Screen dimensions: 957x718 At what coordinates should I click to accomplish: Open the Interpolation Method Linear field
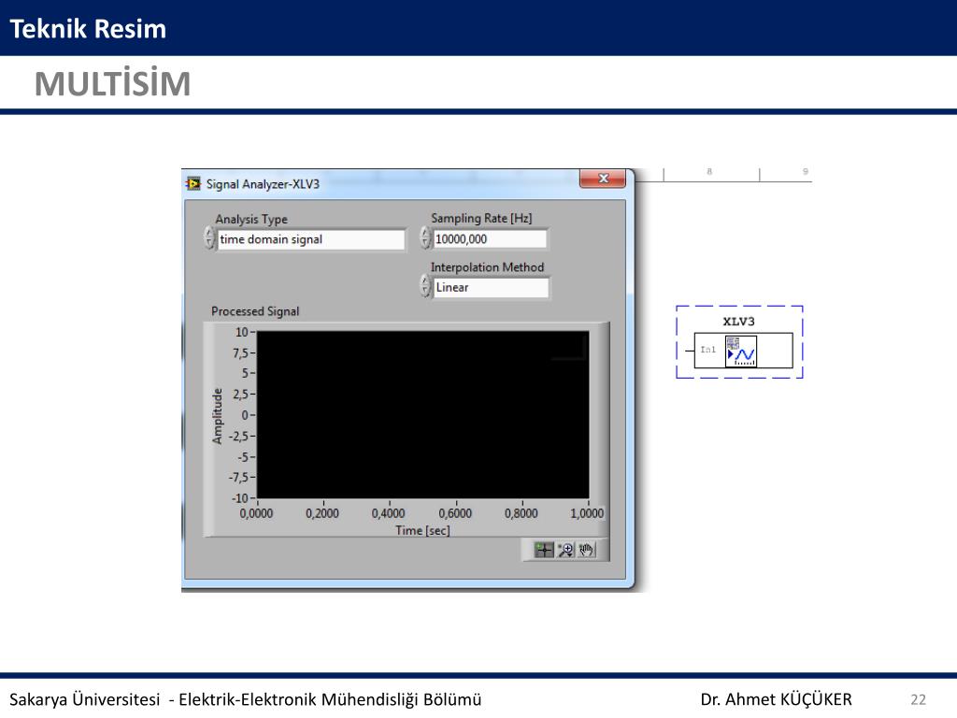(491, 287)
